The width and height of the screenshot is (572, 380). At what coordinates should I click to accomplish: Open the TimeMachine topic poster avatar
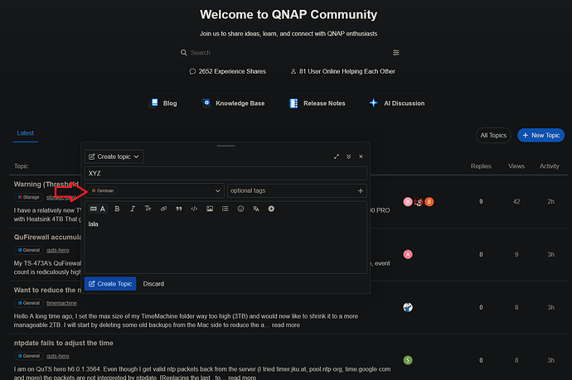(x=408, y=307)
